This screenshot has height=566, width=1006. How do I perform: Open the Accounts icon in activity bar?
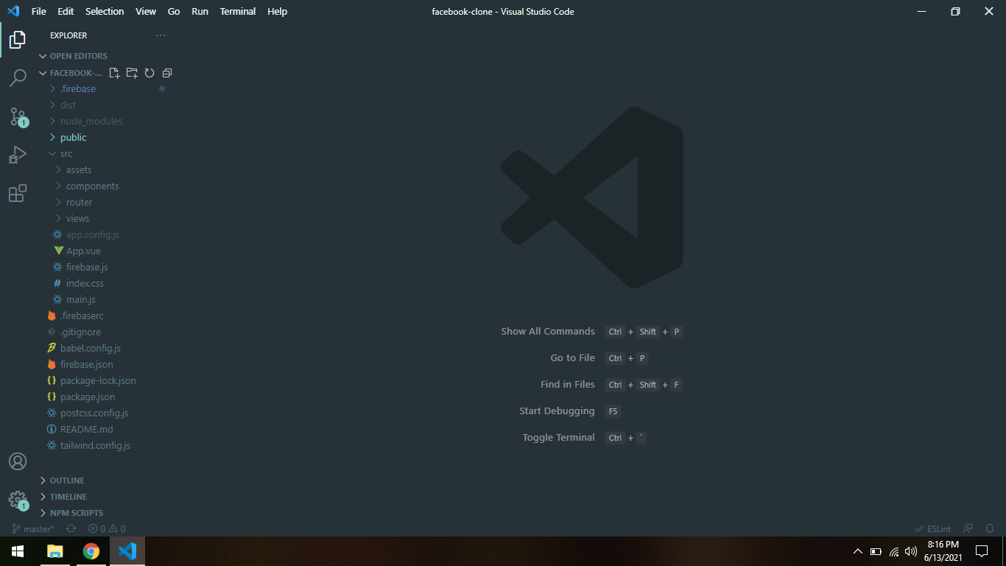click(x=18, y=461)
